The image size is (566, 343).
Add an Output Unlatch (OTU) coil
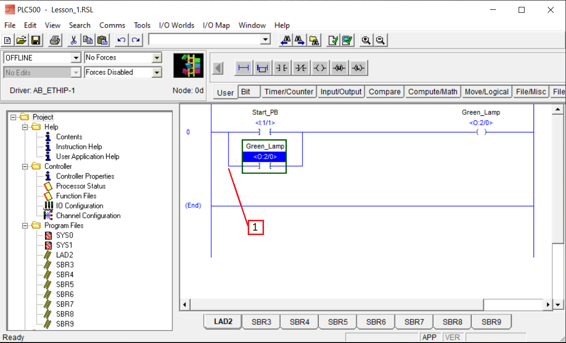tap(339, 68)
